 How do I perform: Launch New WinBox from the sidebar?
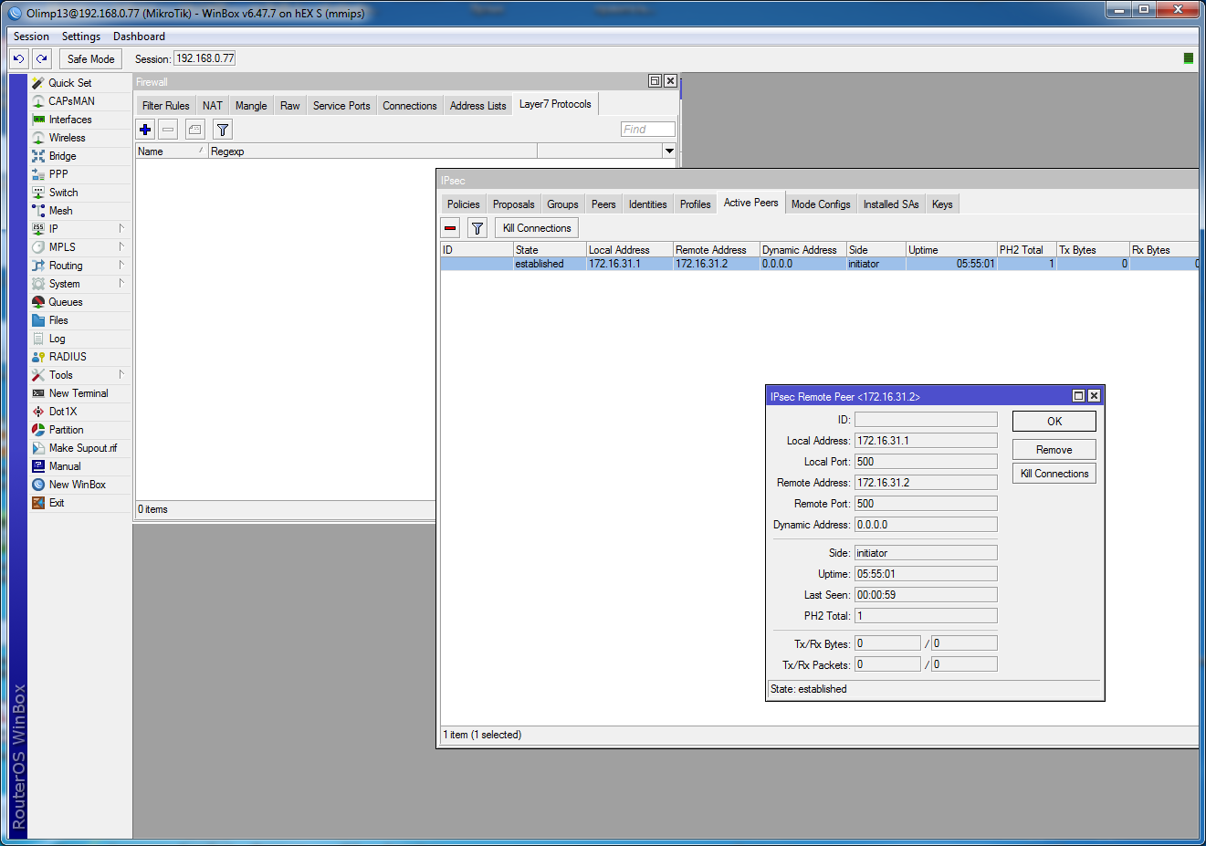pos(78,485)
